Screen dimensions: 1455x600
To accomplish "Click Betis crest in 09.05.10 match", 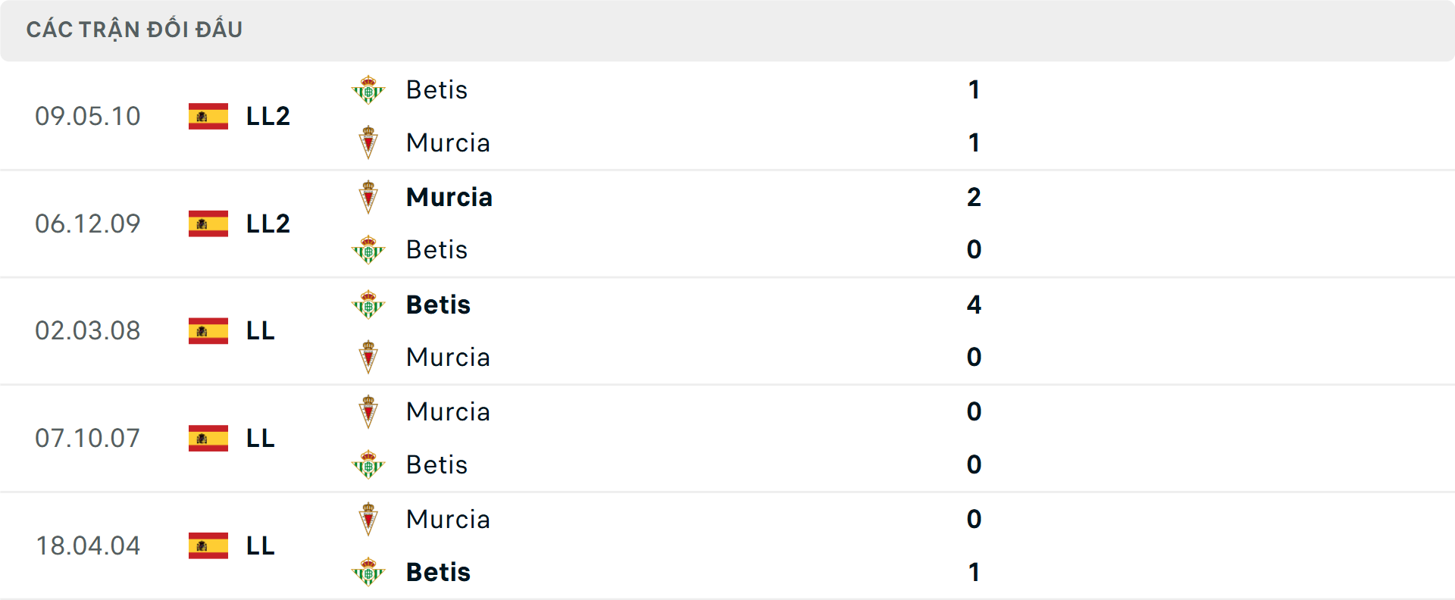I will point(368,90).
